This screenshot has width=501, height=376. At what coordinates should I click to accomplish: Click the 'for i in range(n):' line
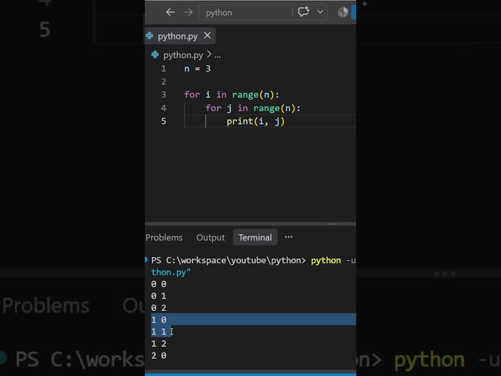tap(232, 95)
